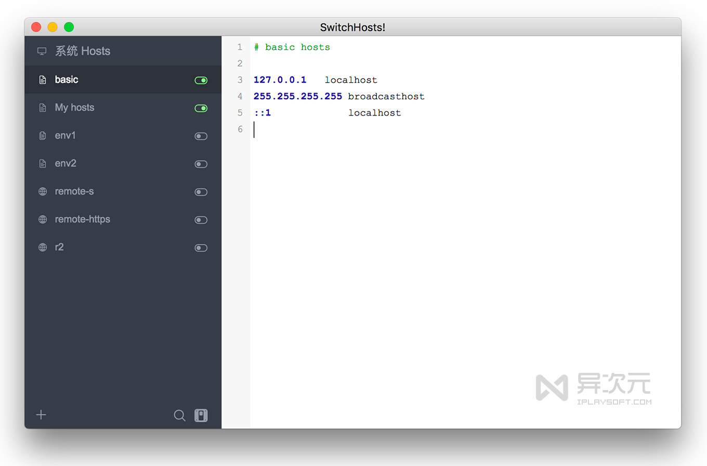Select the r2 remote entry
Image resolution: width=707 pixels, height=466 pixels.
[x=123, y=248]
